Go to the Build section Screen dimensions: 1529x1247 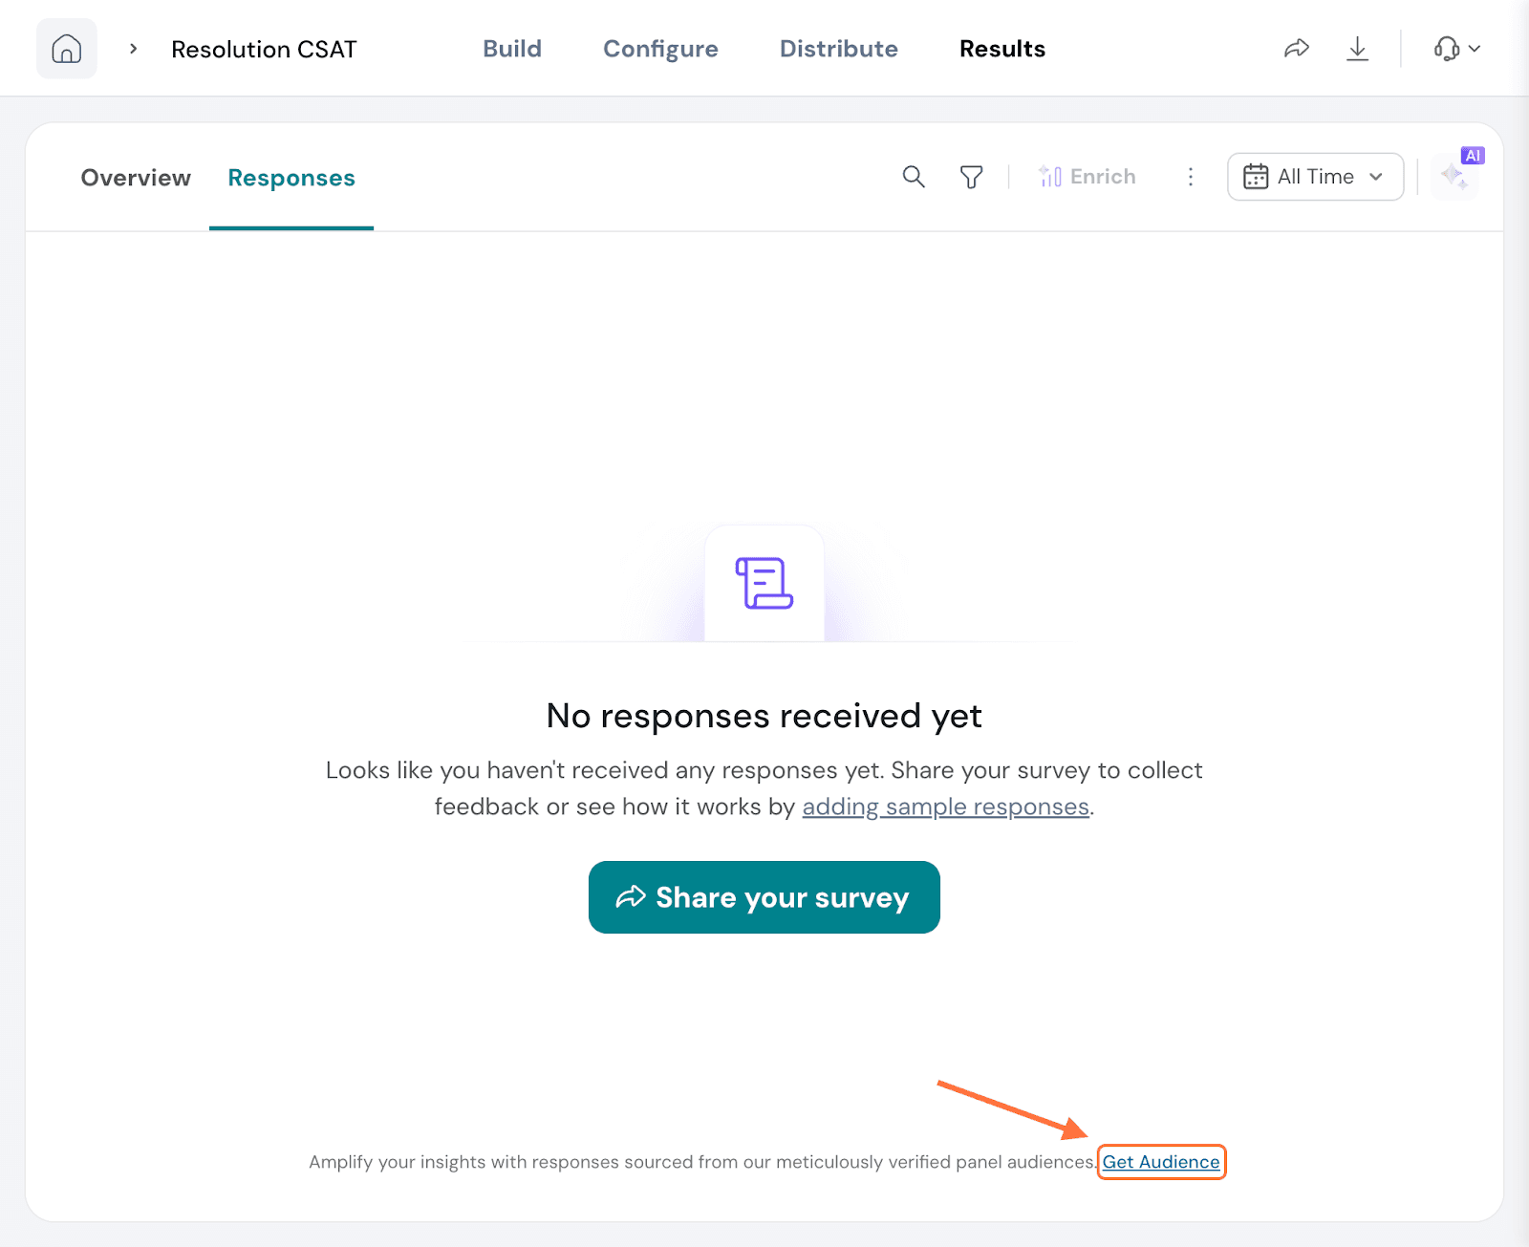tap(512, 49)
